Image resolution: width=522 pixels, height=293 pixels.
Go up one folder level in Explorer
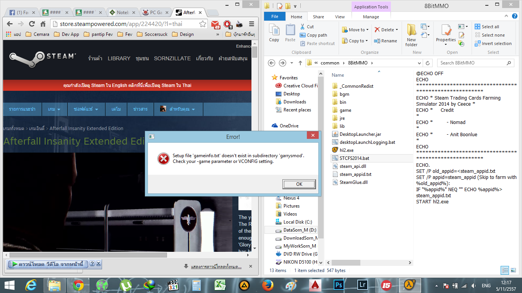(300, 63)
